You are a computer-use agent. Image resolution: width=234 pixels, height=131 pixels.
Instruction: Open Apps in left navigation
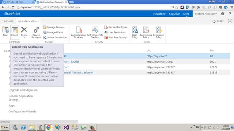(x=12, y=106)
